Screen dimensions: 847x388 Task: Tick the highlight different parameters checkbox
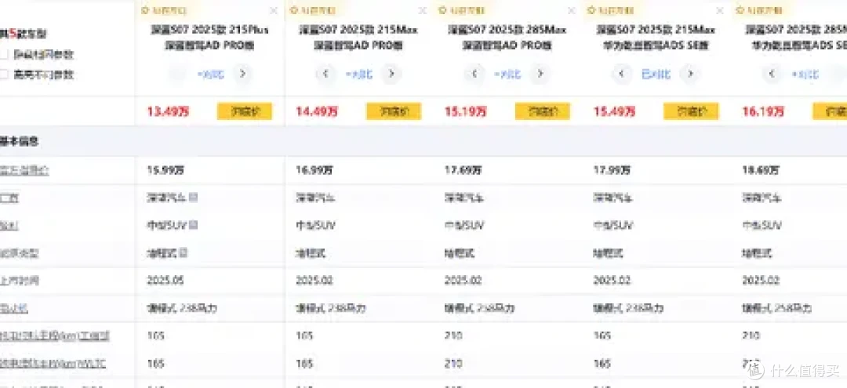pyautogui.click(x=4, y=74)
